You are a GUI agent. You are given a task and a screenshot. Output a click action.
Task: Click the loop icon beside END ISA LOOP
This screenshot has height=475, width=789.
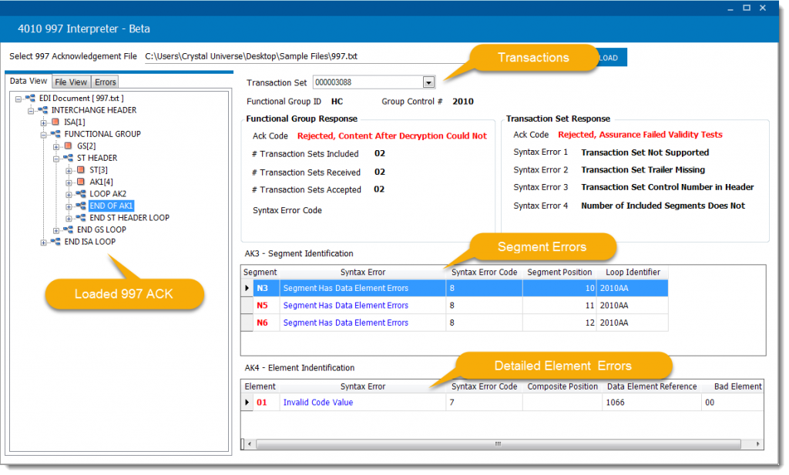[56, 242]
